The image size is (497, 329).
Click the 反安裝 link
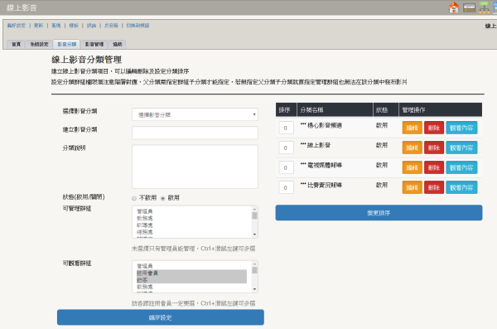pos(111,26)
